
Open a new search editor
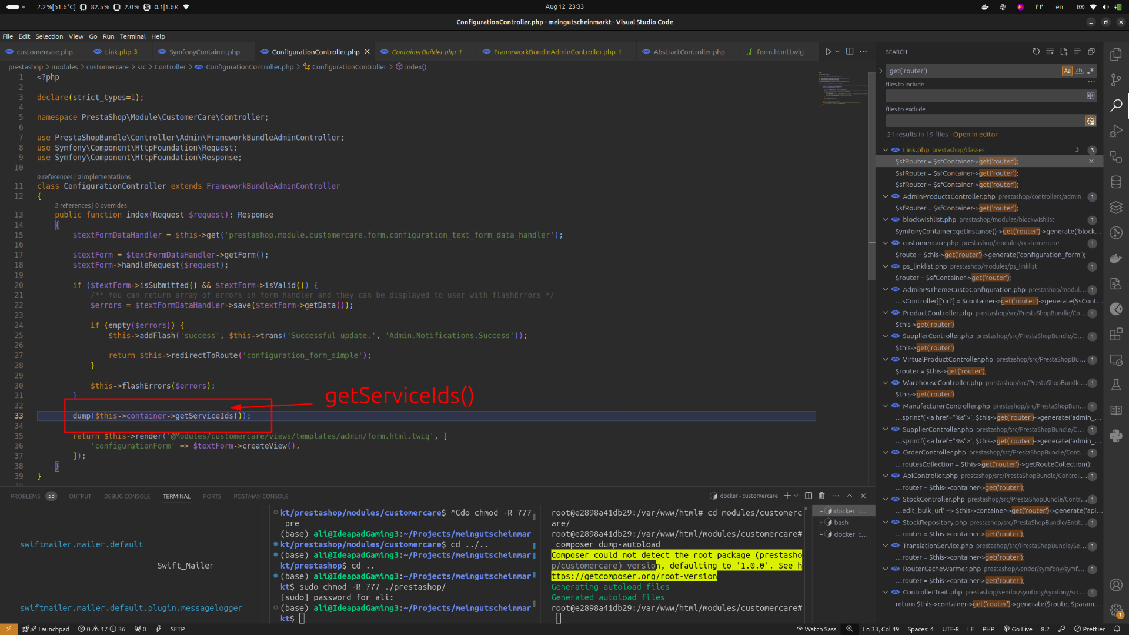tap(1064, 52)
